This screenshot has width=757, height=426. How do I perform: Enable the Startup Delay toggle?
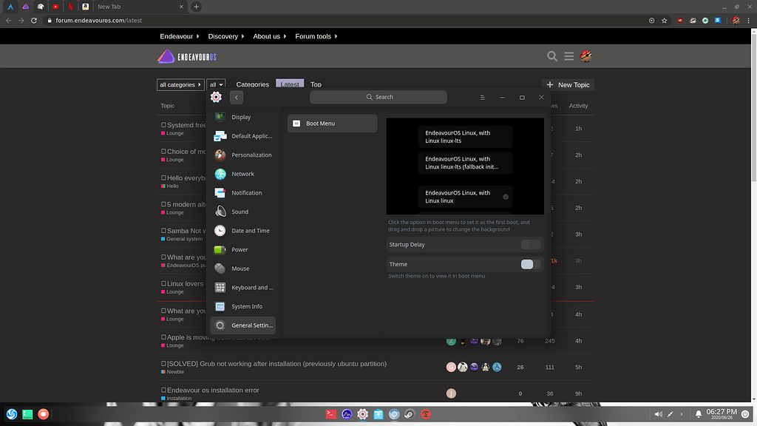pos(530,244)
